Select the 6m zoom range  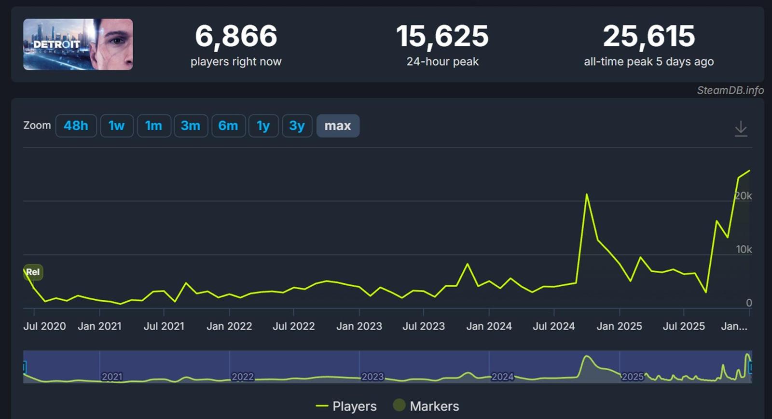(x=228, y=126)
